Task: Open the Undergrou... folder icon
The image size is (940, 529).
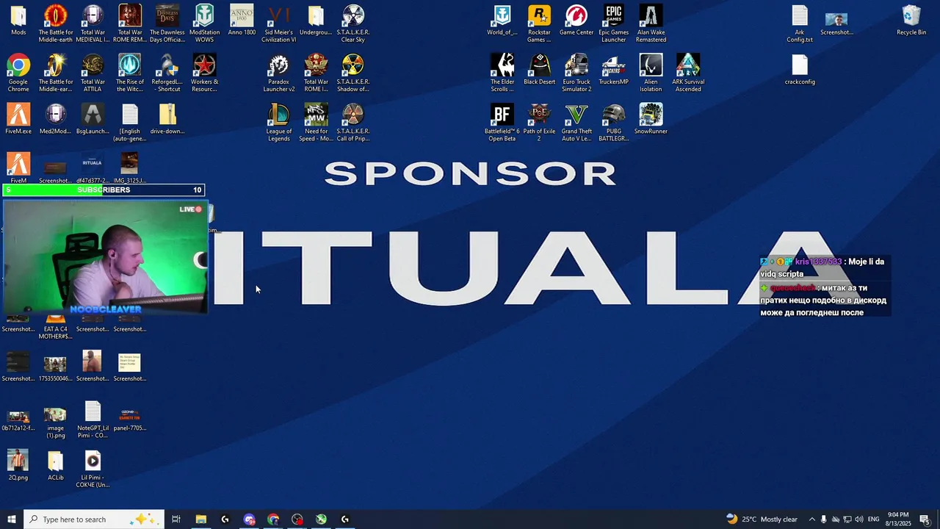Action: coord(316,21)
